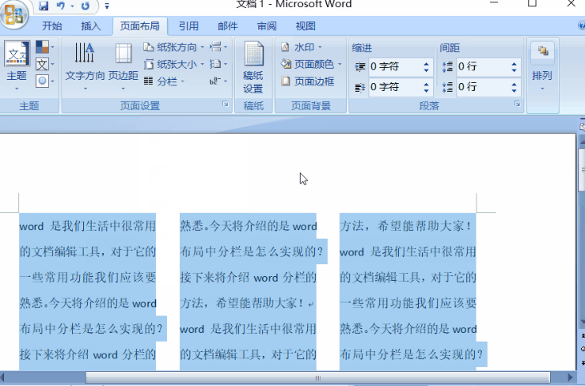The width and height of the screenshot is (585, 386).
Task: Redo the last action
Action: coord(85,6)
